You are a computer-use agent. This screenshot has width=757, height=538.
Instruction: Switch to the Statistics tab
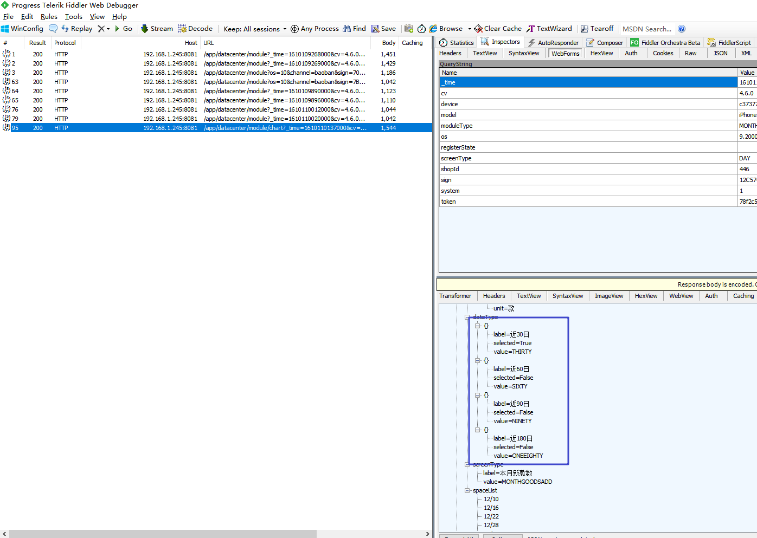(456, 42)
